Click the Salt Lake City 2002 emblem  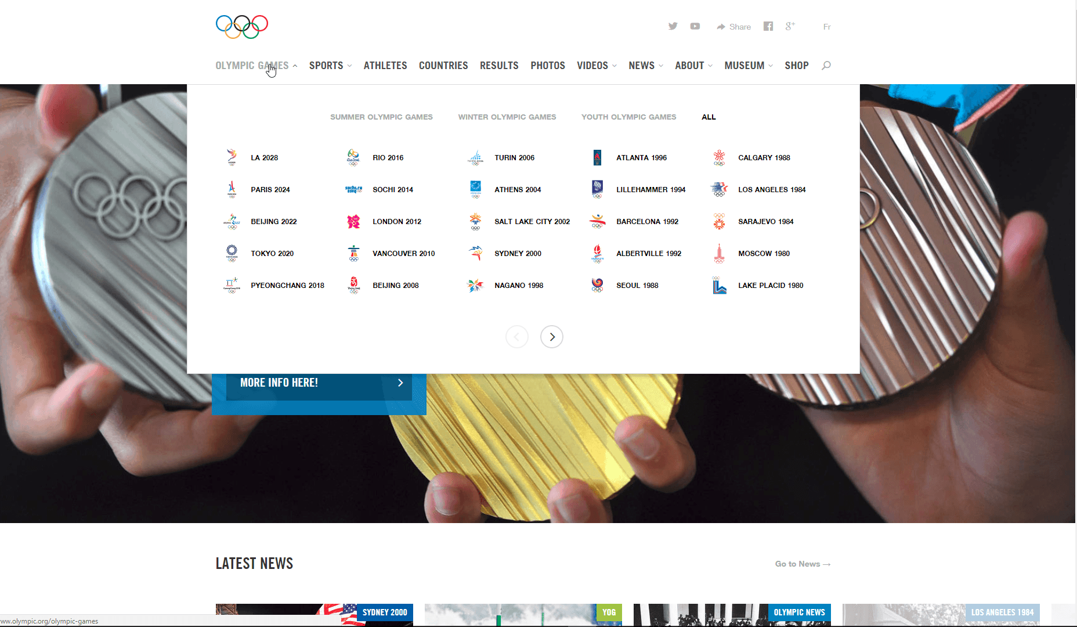point(475,221)
